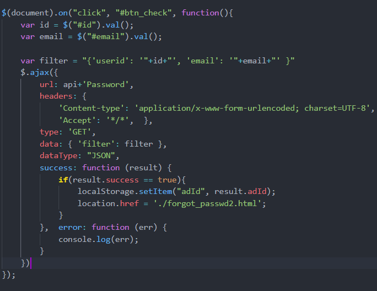This screenshot has width=377, height=291.
Task: Click 'application/x-www-form-urlencoded; charset=UTF-8' value
Action: tap(252, 108)
